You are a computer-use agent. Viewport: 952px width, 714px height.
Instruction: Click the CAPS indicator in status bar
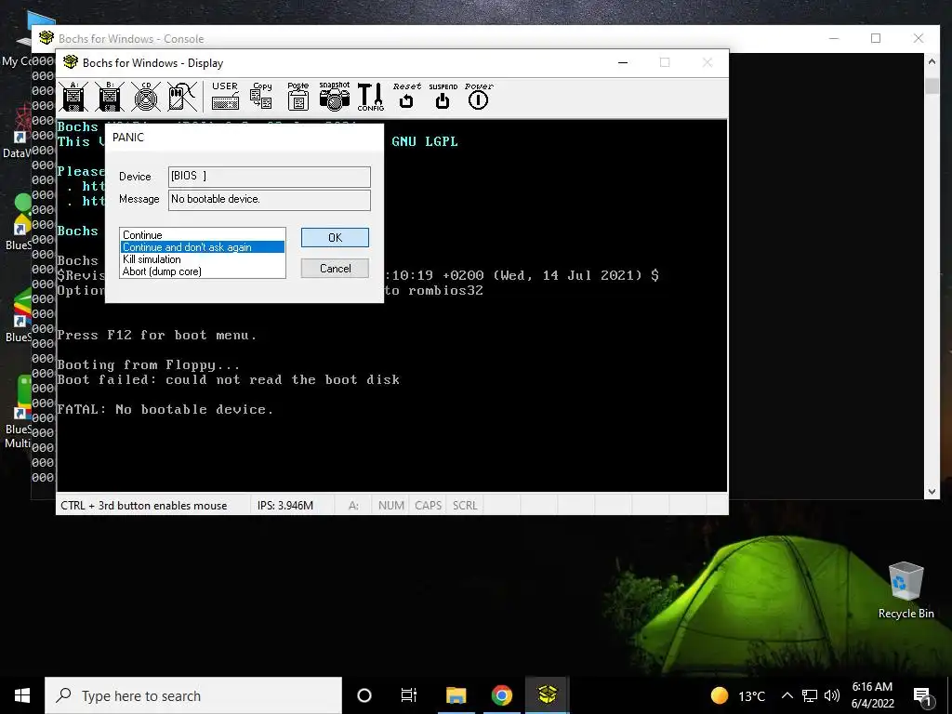428,505
